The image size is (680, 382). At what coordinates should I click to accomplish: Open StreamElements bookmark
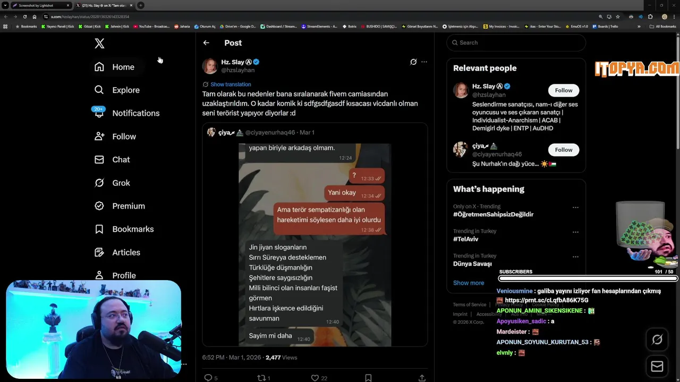pos(319,27)
